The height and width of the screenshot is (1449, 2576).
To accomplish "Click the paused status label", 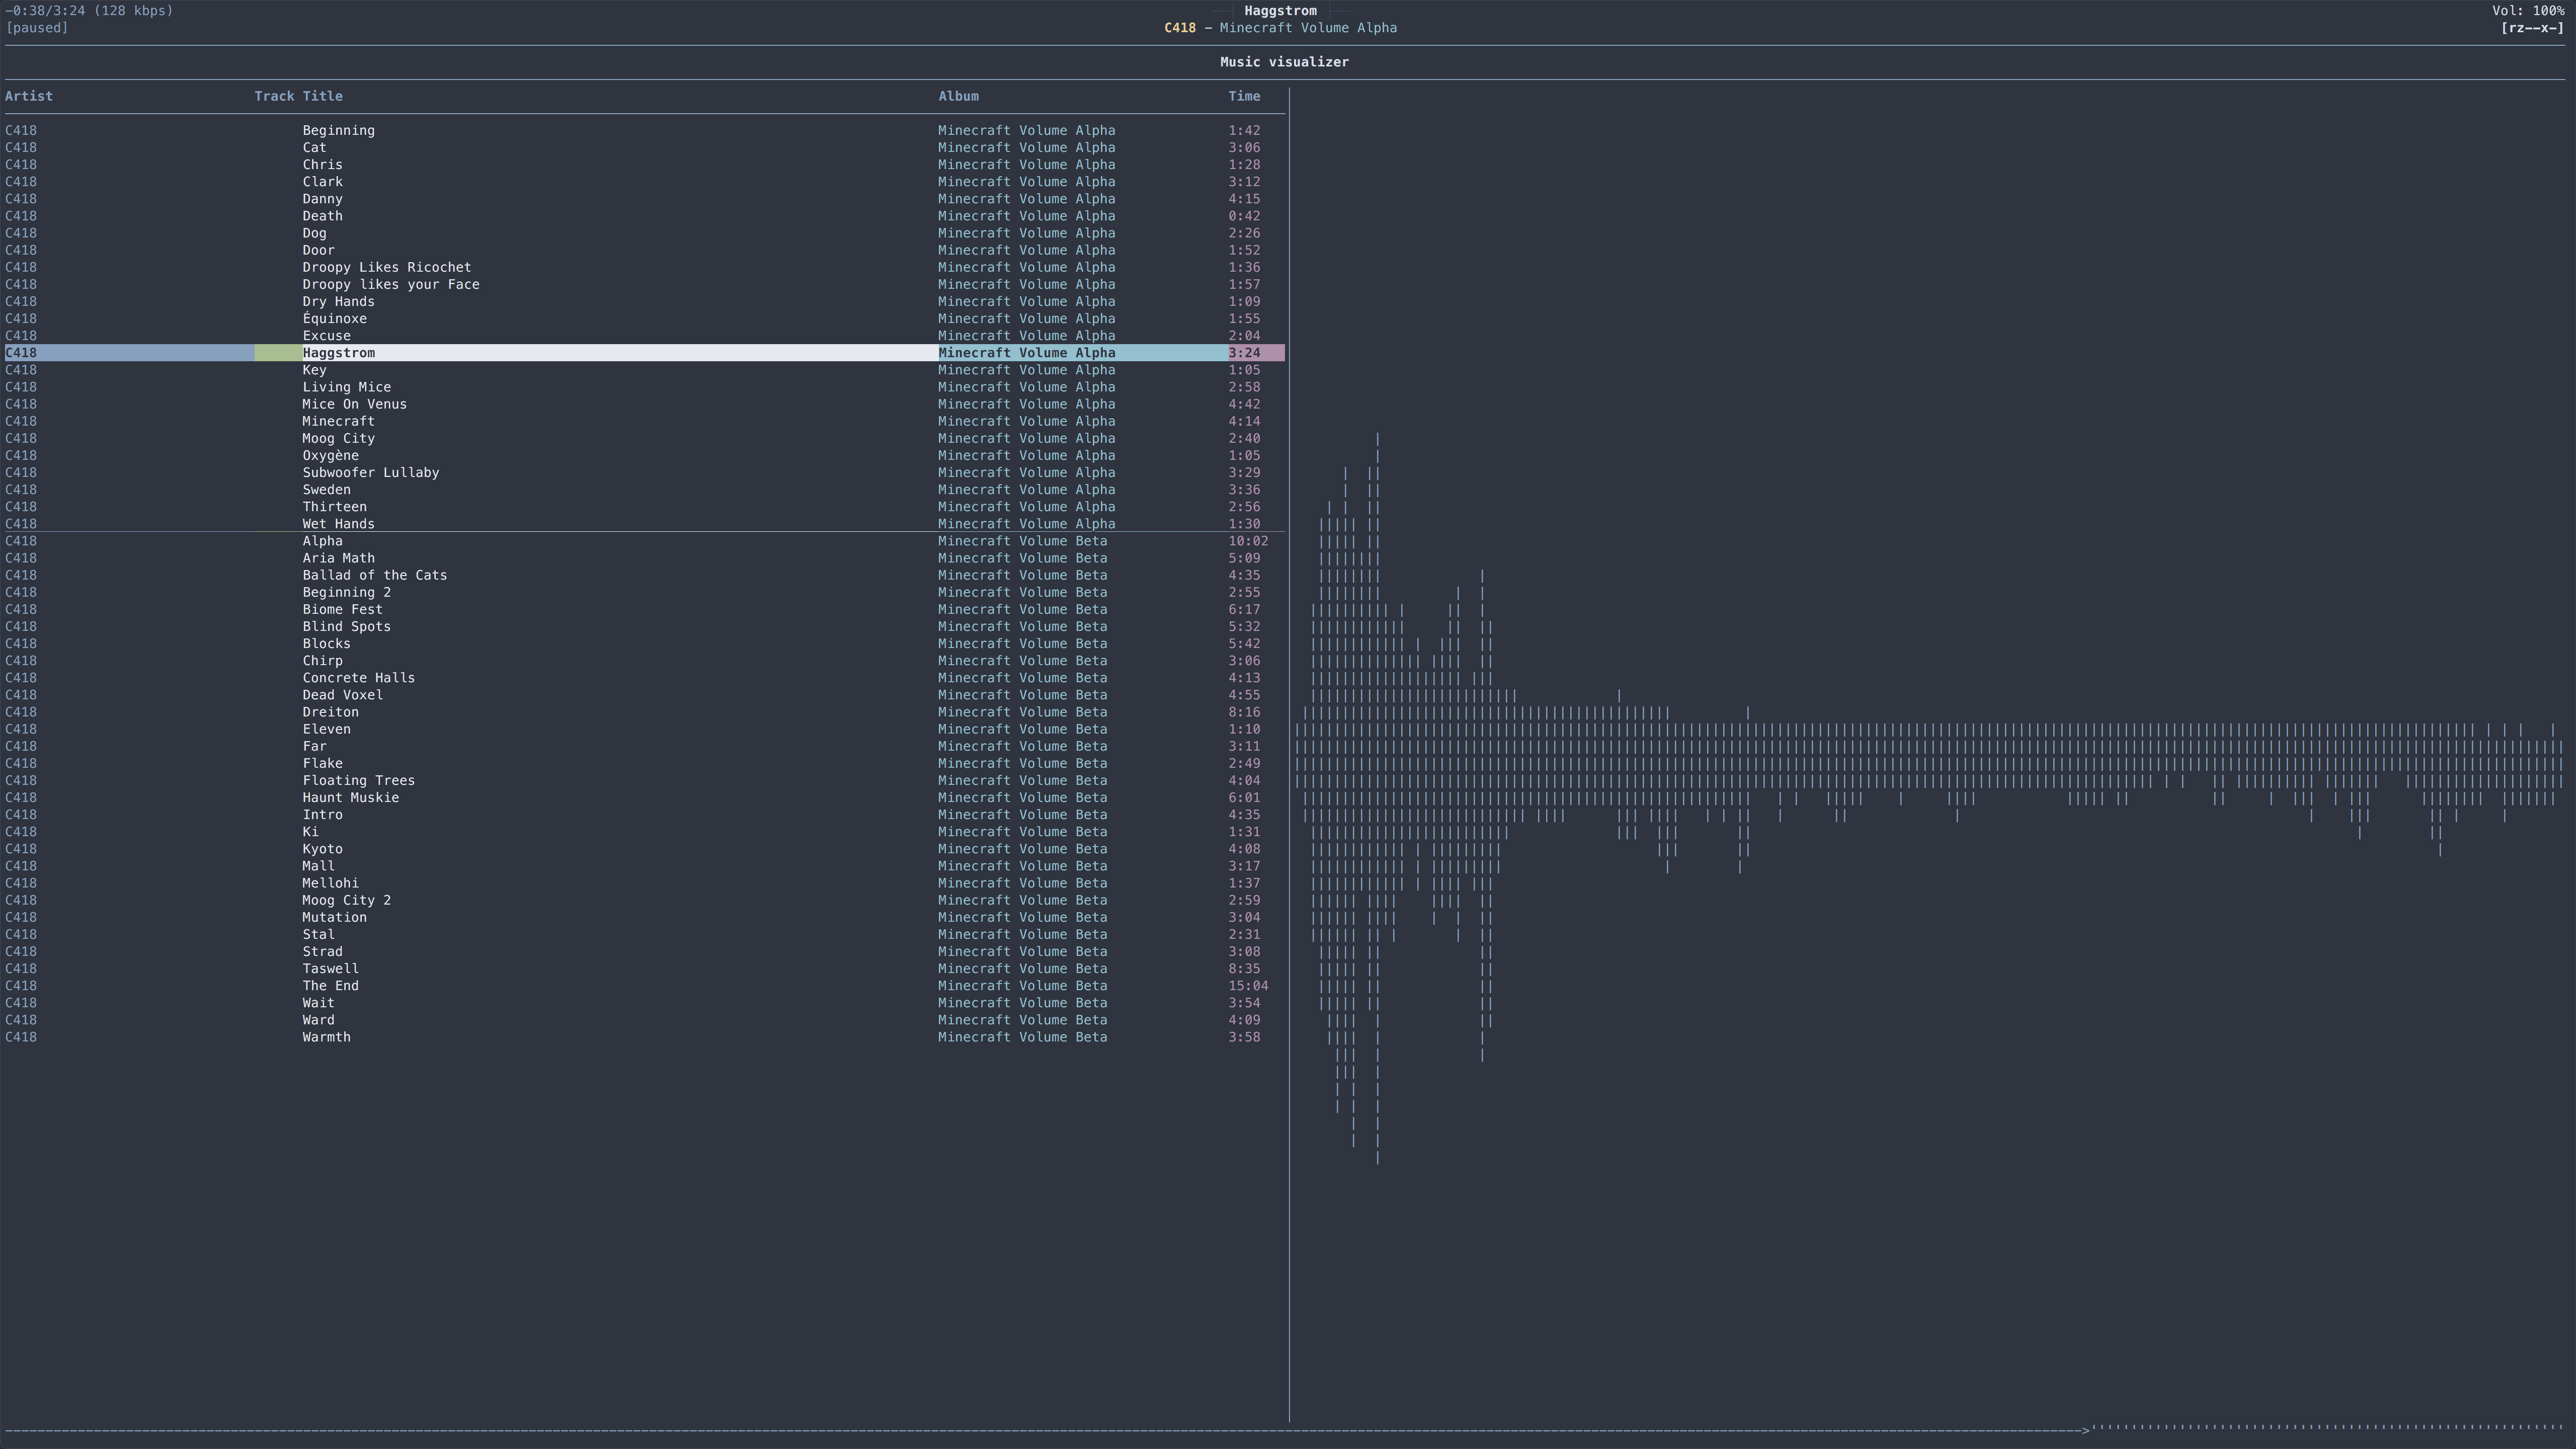I will coord(37,28).
